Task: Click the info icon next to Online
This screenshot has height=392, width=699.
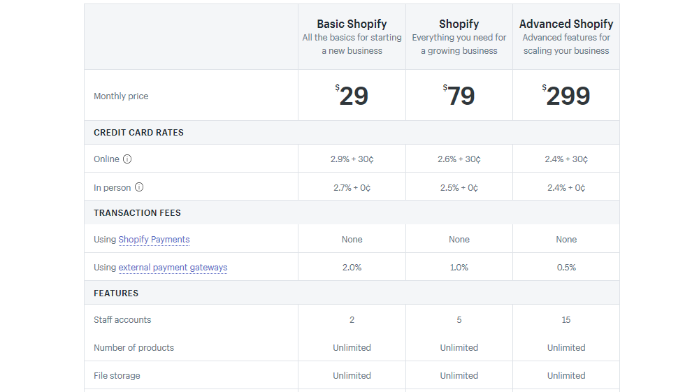Action: [127, 159]
